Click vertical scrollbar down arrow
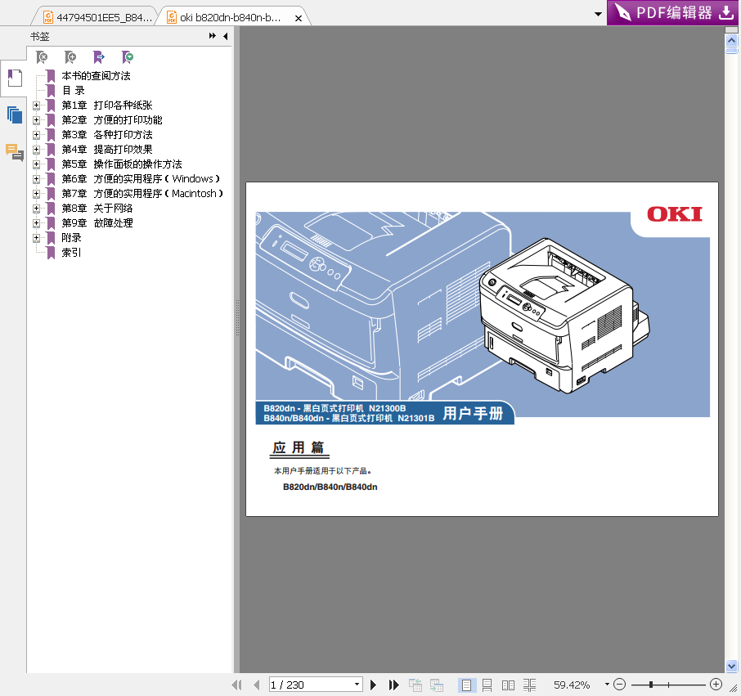741x696 pixels. pyautogui.click(x=731, y=666)
